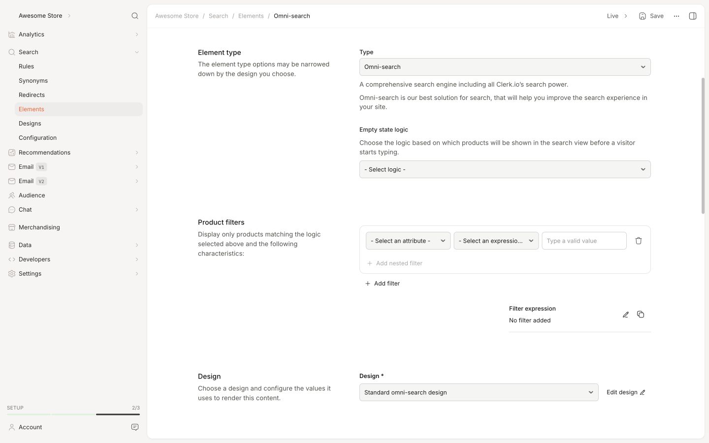The height and width of the screenshot is (443, 709).
Task: Click Edit design link
Action: 626,392
